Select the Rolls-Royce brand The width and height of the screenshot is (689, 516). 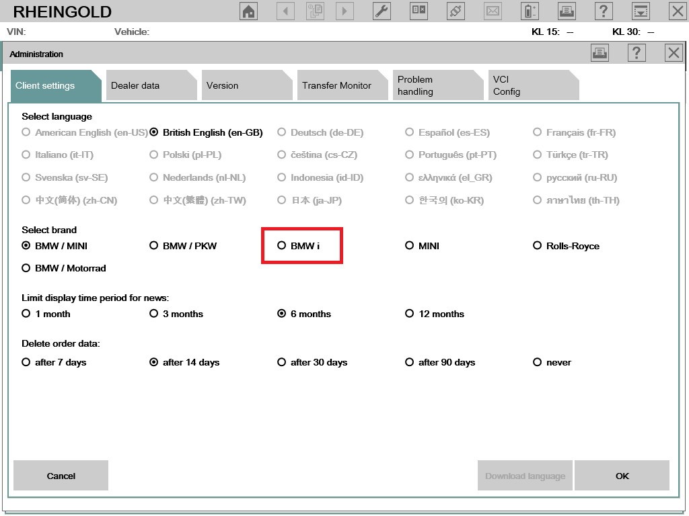[x=567, y=246]
